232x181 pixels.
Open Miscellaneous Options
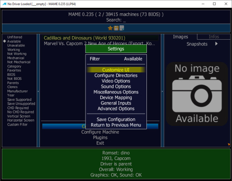tap(116, 92)
